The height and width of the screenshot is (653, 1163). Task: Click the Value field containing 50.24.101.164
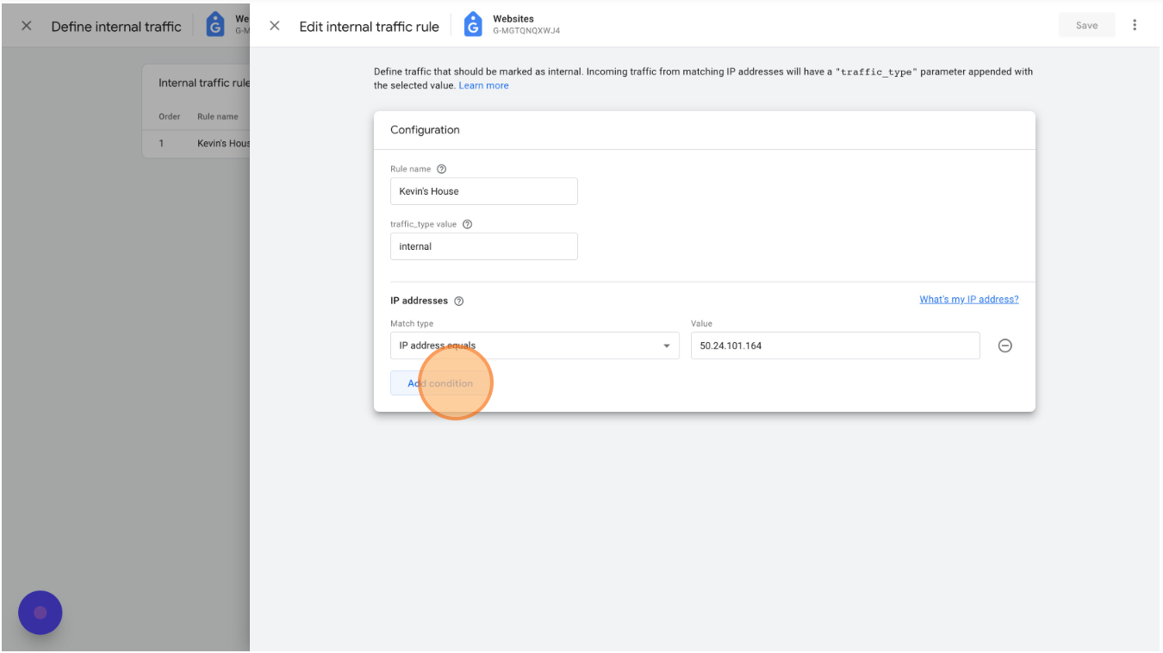click(834, 345)
